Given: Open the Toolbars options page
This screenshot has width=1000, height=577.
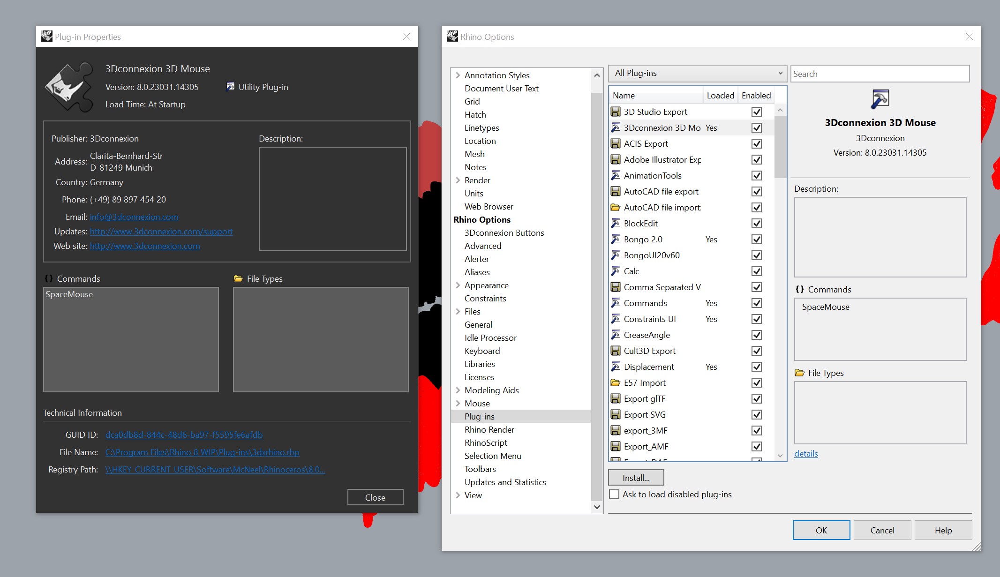Looking at the screenshot, I should 480,469.
